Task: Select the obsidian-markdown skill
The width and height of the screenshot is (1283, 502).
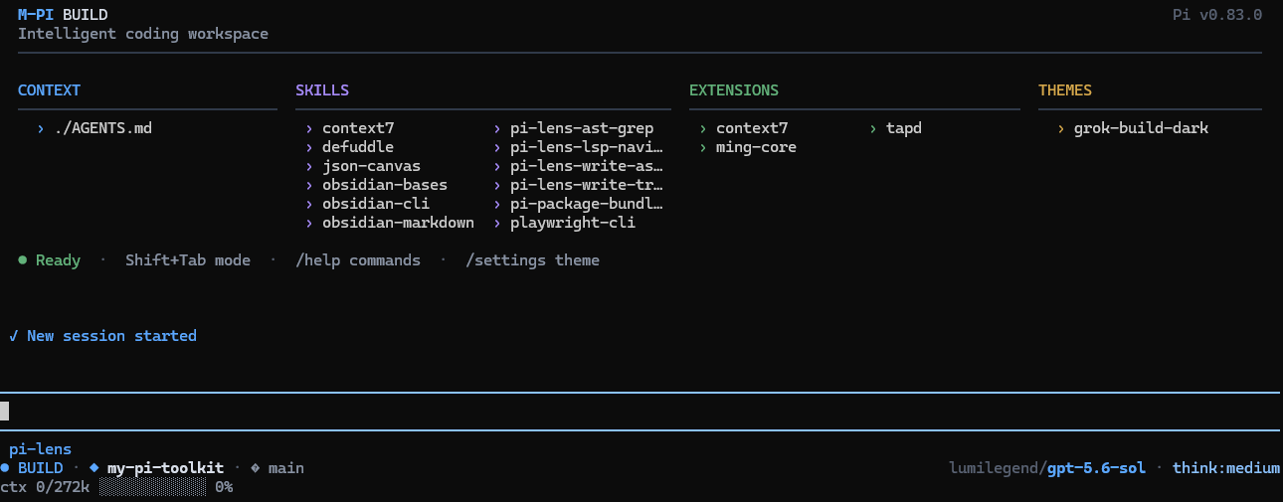Action: click(398, 223)
